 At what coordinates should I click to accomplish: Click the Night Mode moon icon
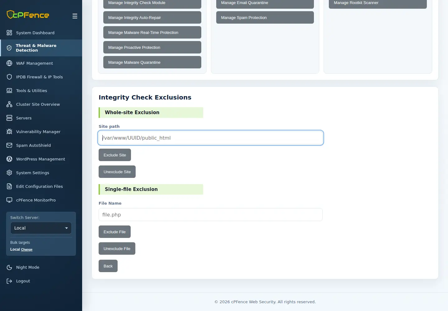click(x=9, y=267)
